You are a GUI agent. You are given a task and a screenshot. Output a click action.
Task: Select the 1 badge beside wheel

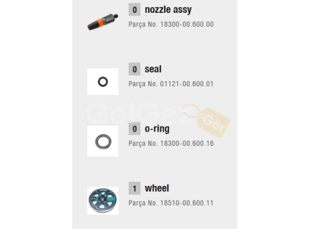pyautogui.click(x=135, y=188)
